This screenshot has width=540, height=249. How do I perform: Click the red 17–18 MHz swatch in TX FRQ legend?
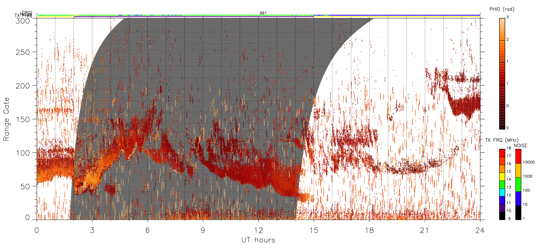(502, 153)
